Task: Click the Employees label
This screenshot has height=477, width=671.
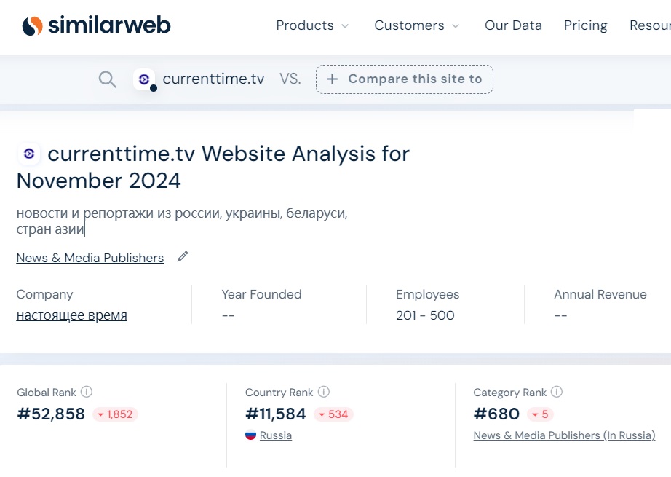Action: 427,294
